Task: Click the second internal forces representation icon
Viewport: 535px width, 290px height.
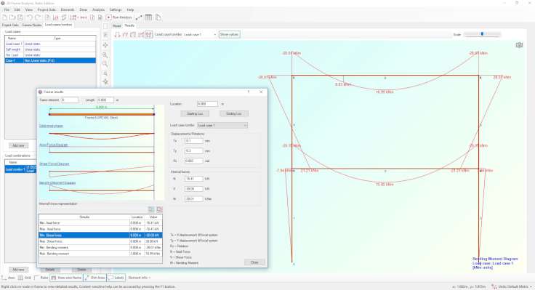Action: [x=159, y=209]
